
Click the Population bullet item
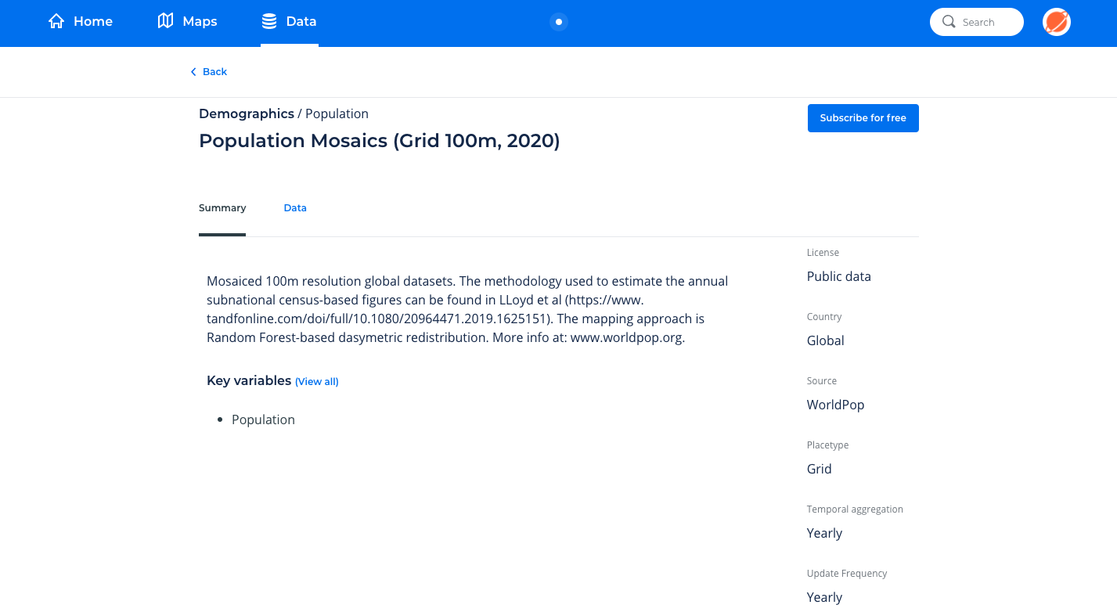click(263, 420)
